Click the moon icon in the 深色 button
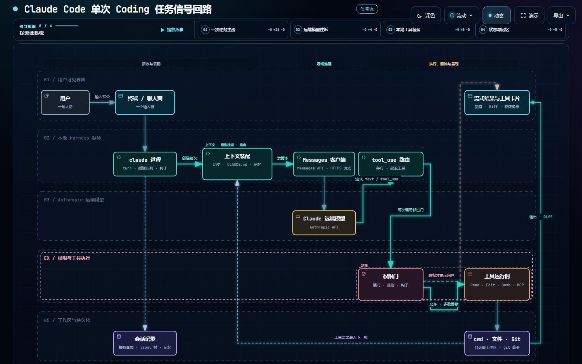This screenshot has width=582, height=364. pos(420,16)
